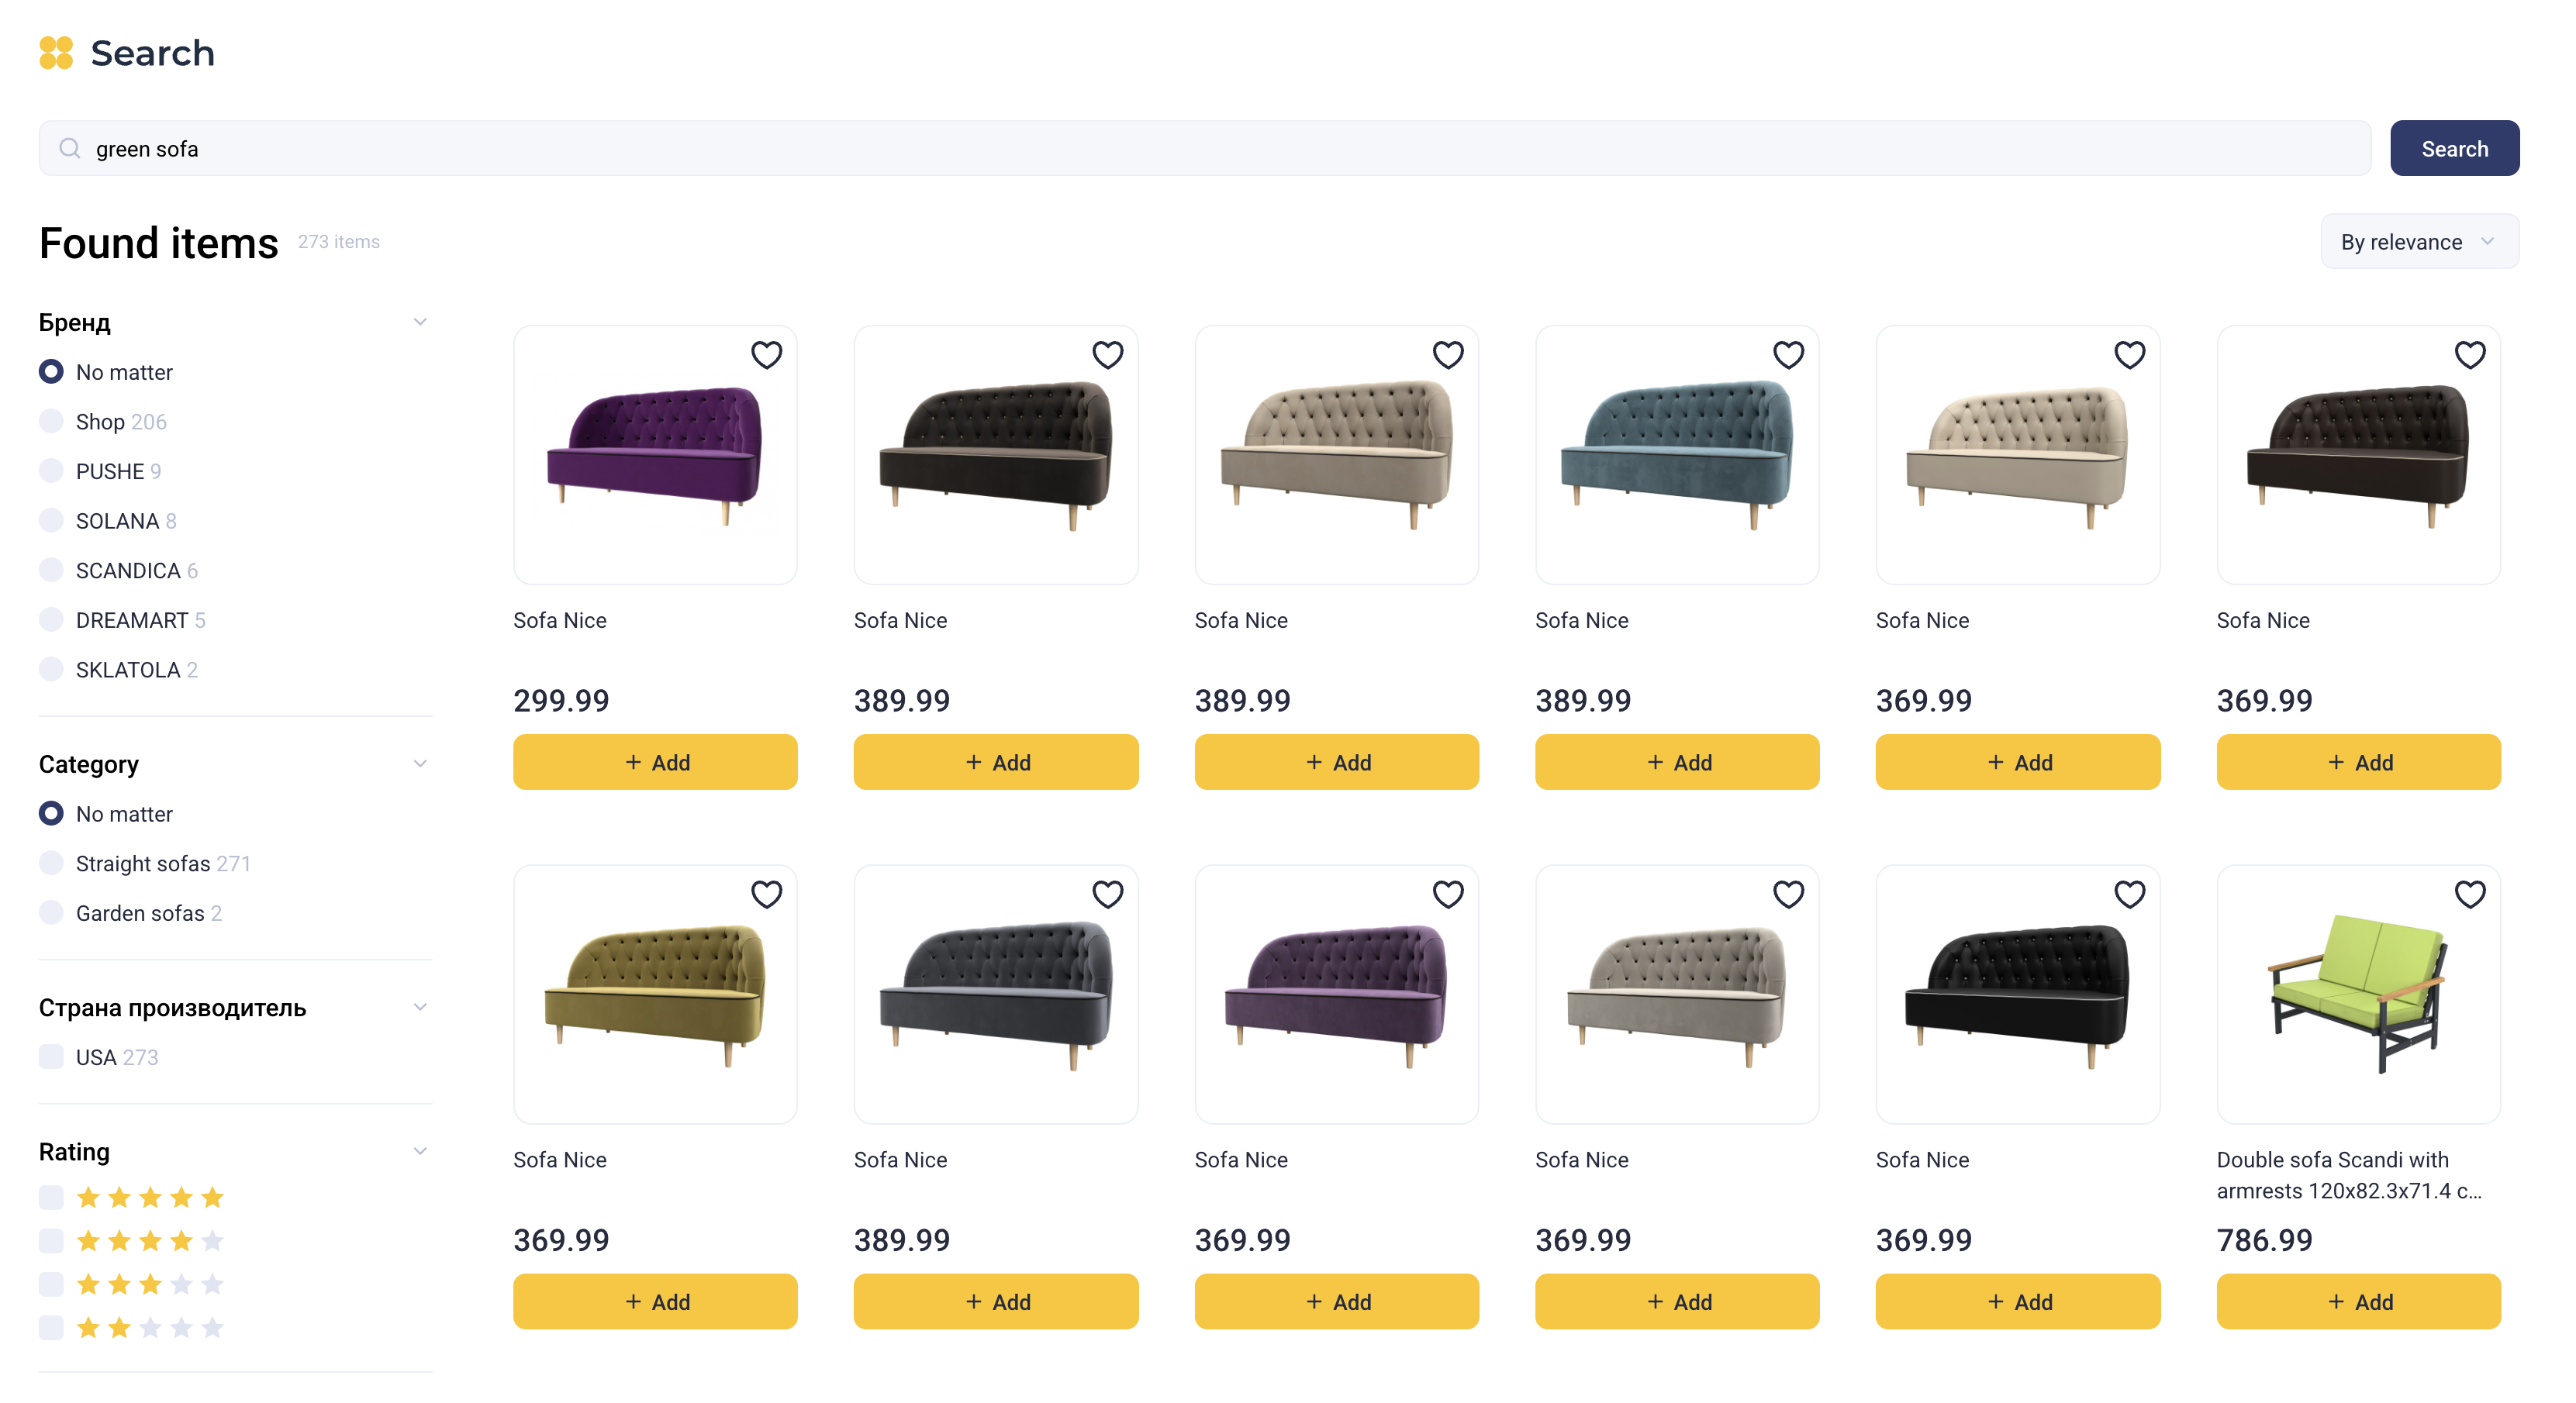Select the PUSHE brand filter

click(51, 471)
